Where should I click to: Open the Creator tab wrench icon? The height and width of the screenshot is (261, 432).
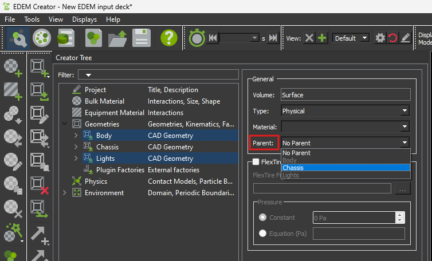(18, 38)
